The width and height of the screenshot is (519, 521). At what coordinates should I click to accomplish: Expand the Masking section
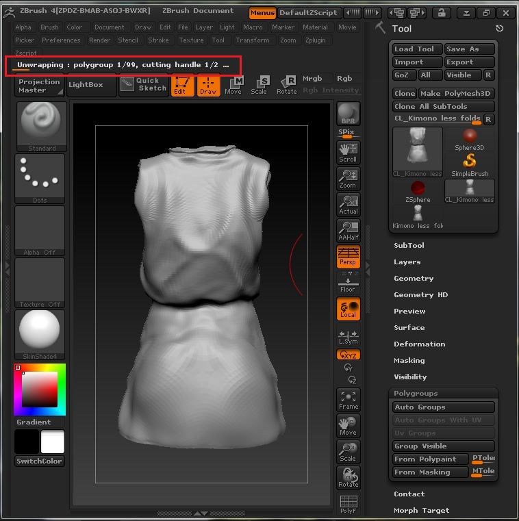pos(409,360)
